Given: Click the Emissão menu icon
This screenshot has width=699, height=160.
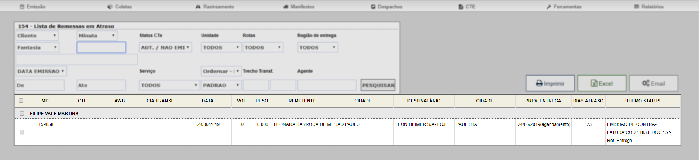Looking at the screenshot, I should (22, 7).
